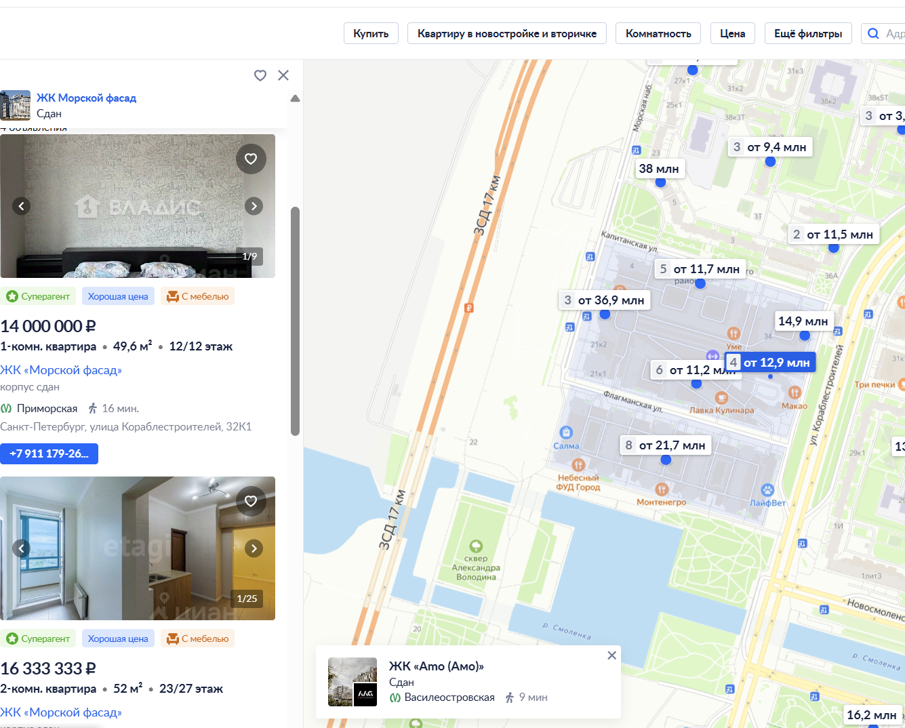
Task: Open the 14 000 000 ₽ listing price
Action: tap(48, 326)
